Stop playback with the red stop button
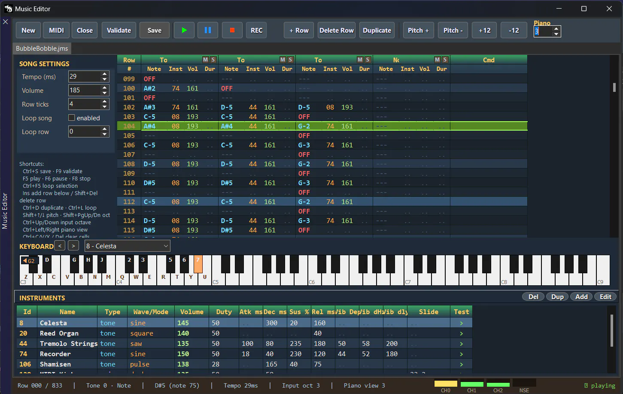Screen dimensions: 623x394 tap(232, 31)
